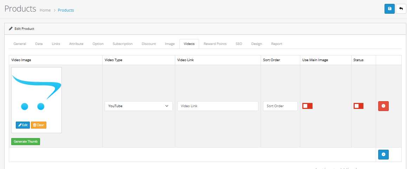Click the Generate Thumb button

[26, 142]
